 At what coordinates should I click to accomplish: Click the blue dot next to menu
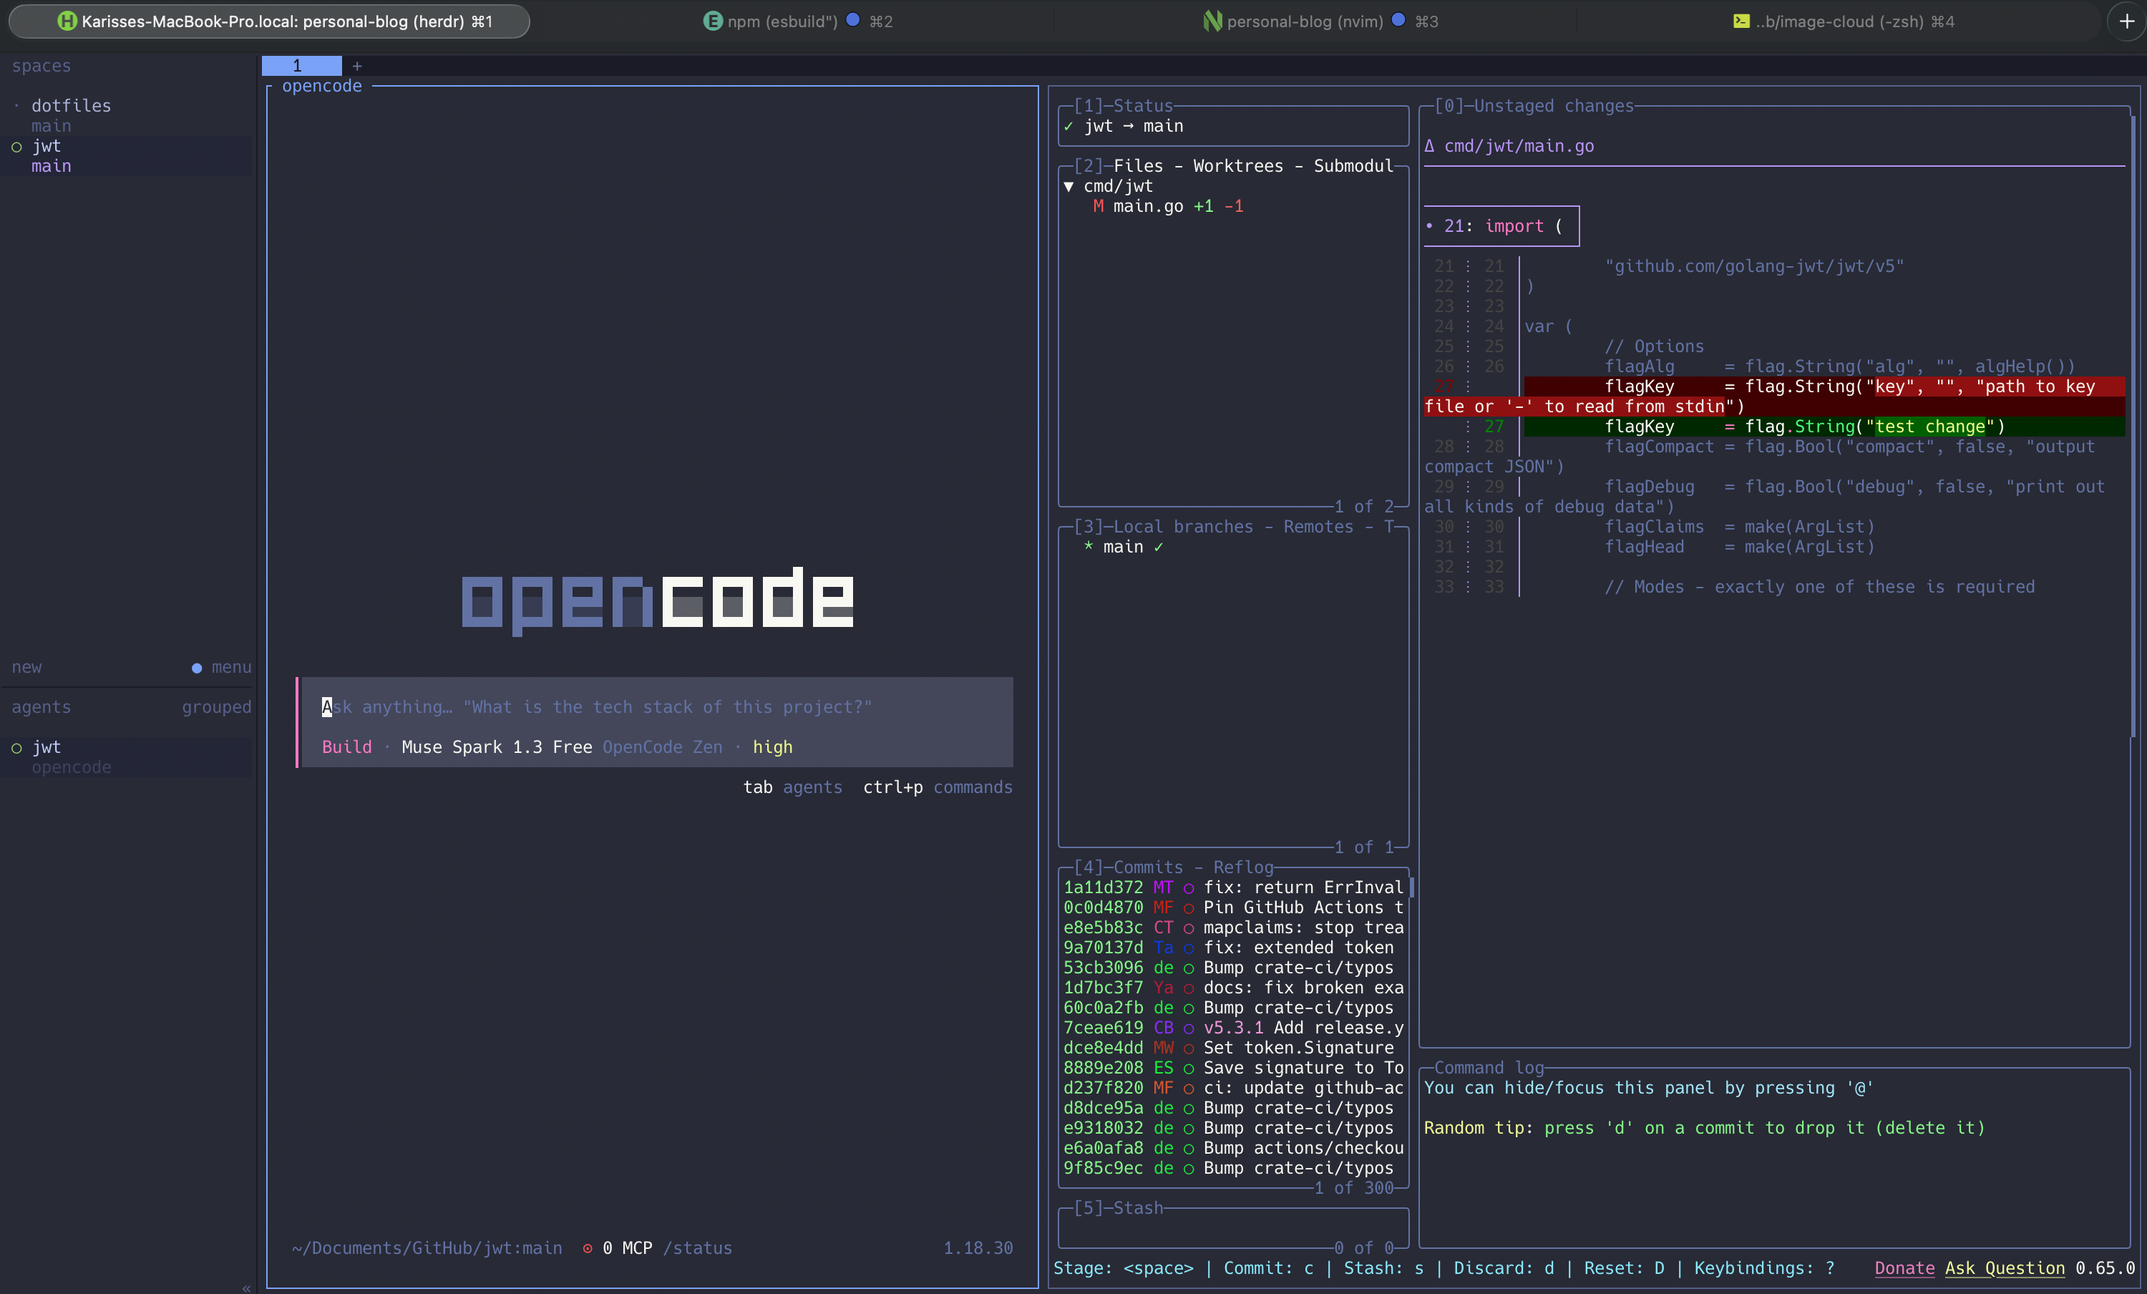(x=197, y=668)
